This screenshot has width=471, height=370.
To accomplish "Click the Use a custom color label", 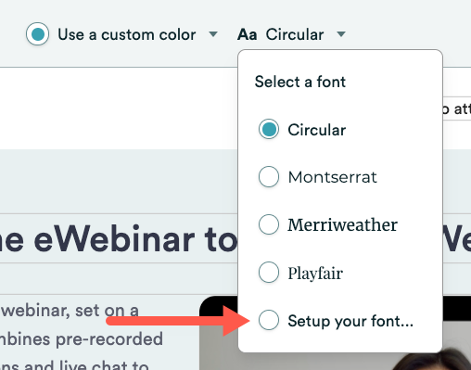I will 127,34.
